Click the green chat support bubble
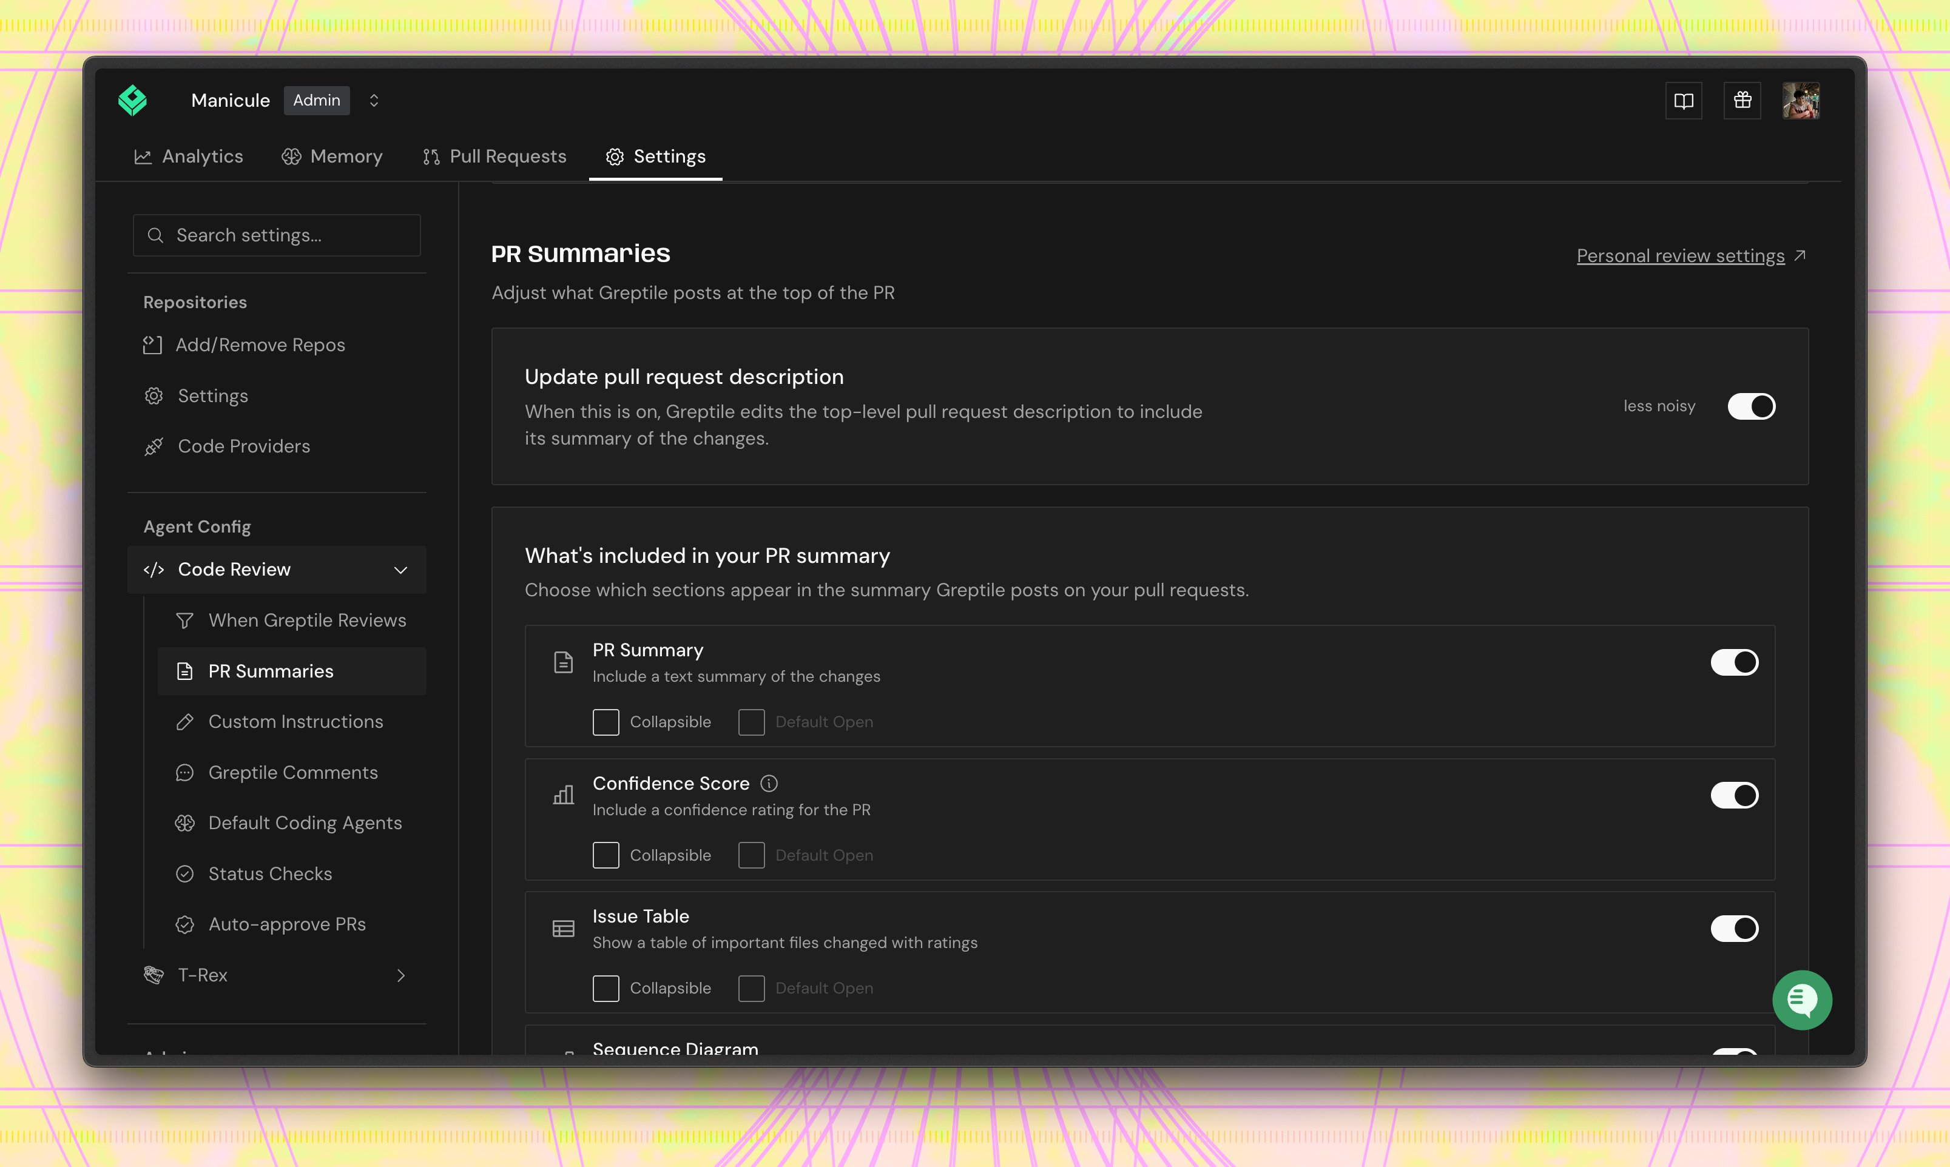 (x=1802, y=1000)
